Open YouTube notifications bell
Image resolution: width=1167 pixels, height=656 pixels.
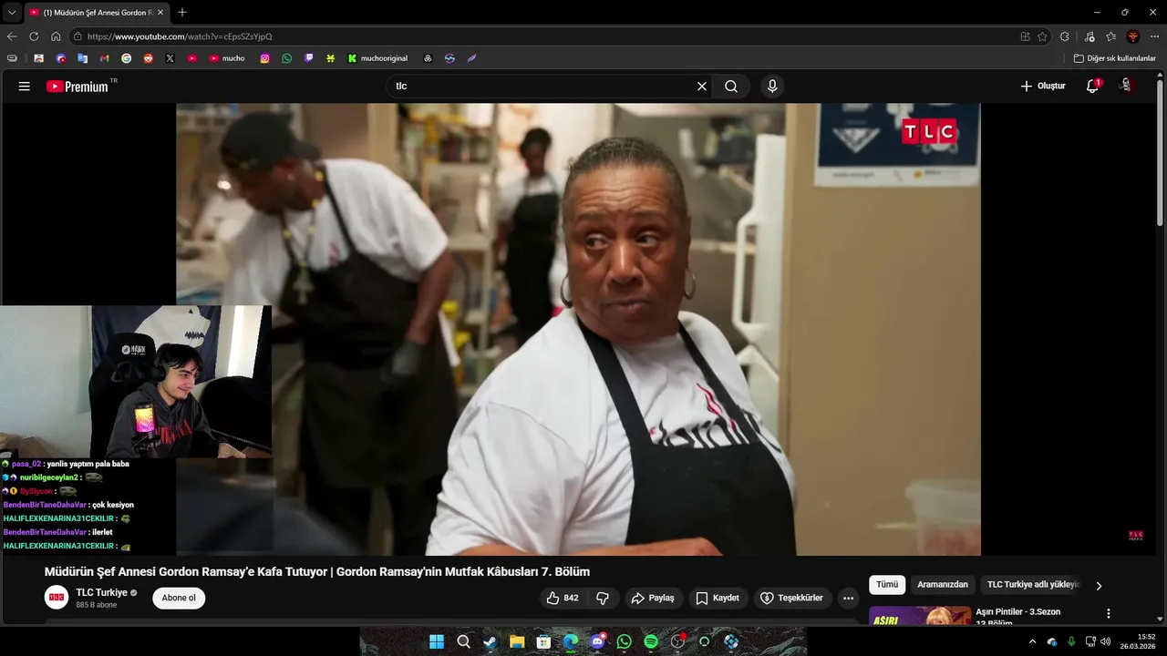[x=1092, y=87]
